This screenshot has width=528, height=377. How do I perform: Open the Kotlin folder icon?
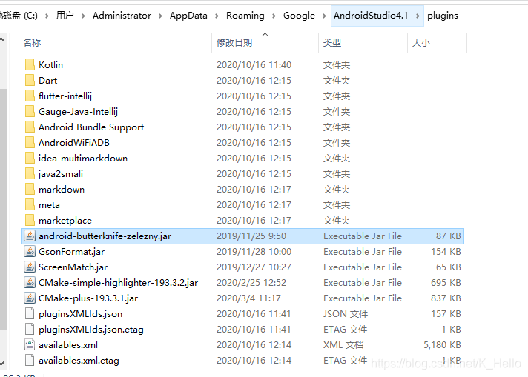click(x=30, y=64)
